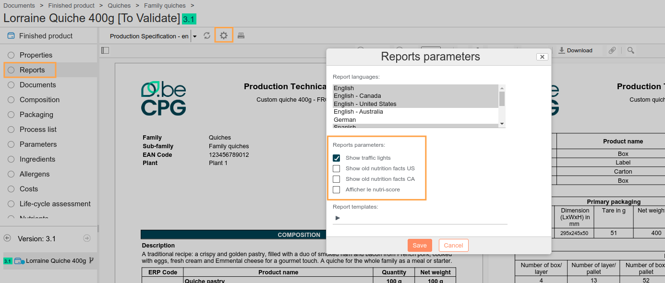
Task: Navigate to Documents breadcrumb
Action: [19, 6]
